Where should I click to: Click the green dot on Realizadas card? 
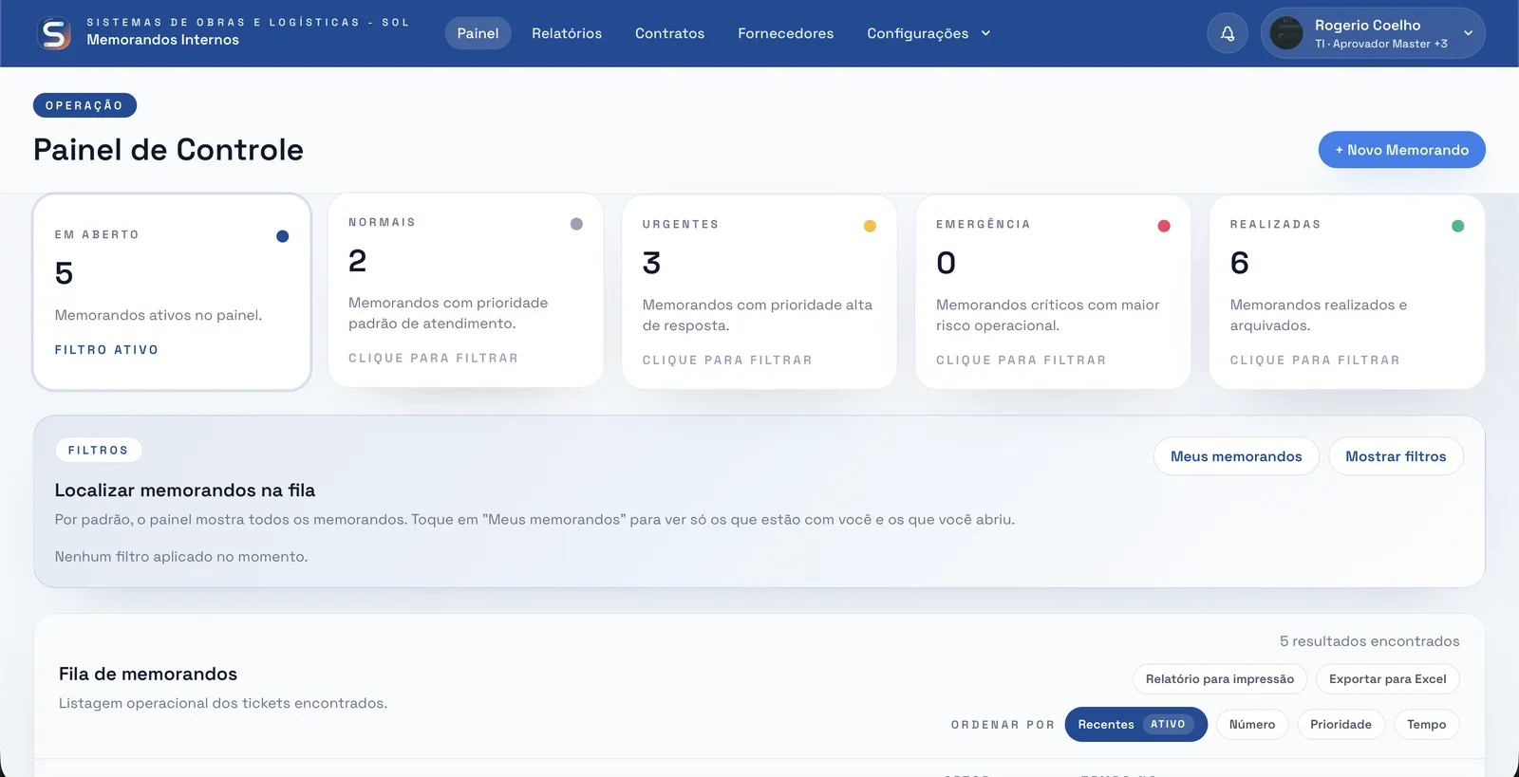click(1457, 226)
